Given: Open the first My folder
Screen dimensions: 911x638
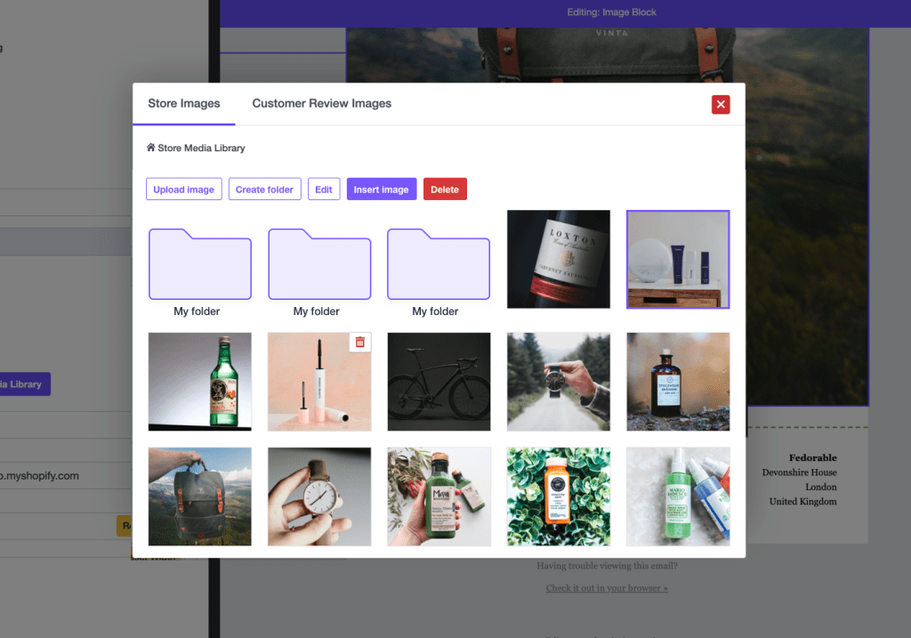Looking at the screenshot, I should tap(199, 264).
